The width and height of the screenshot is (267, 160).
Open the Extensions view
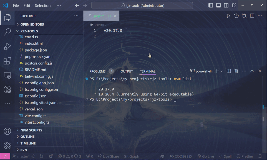point(7,61)
